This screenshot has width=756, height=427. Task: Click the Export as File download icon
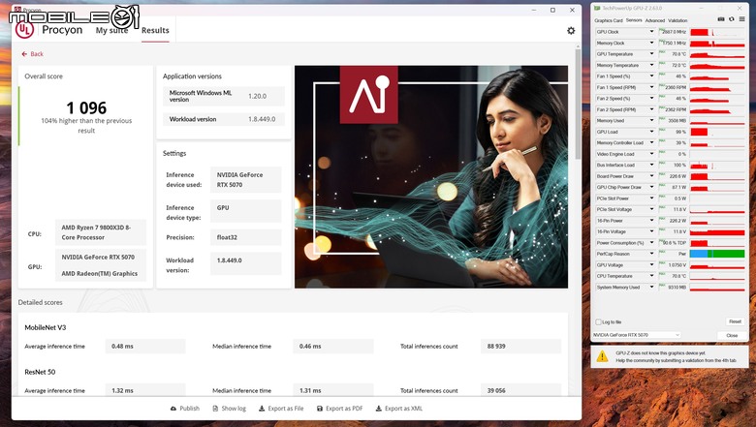coord(262,409)
